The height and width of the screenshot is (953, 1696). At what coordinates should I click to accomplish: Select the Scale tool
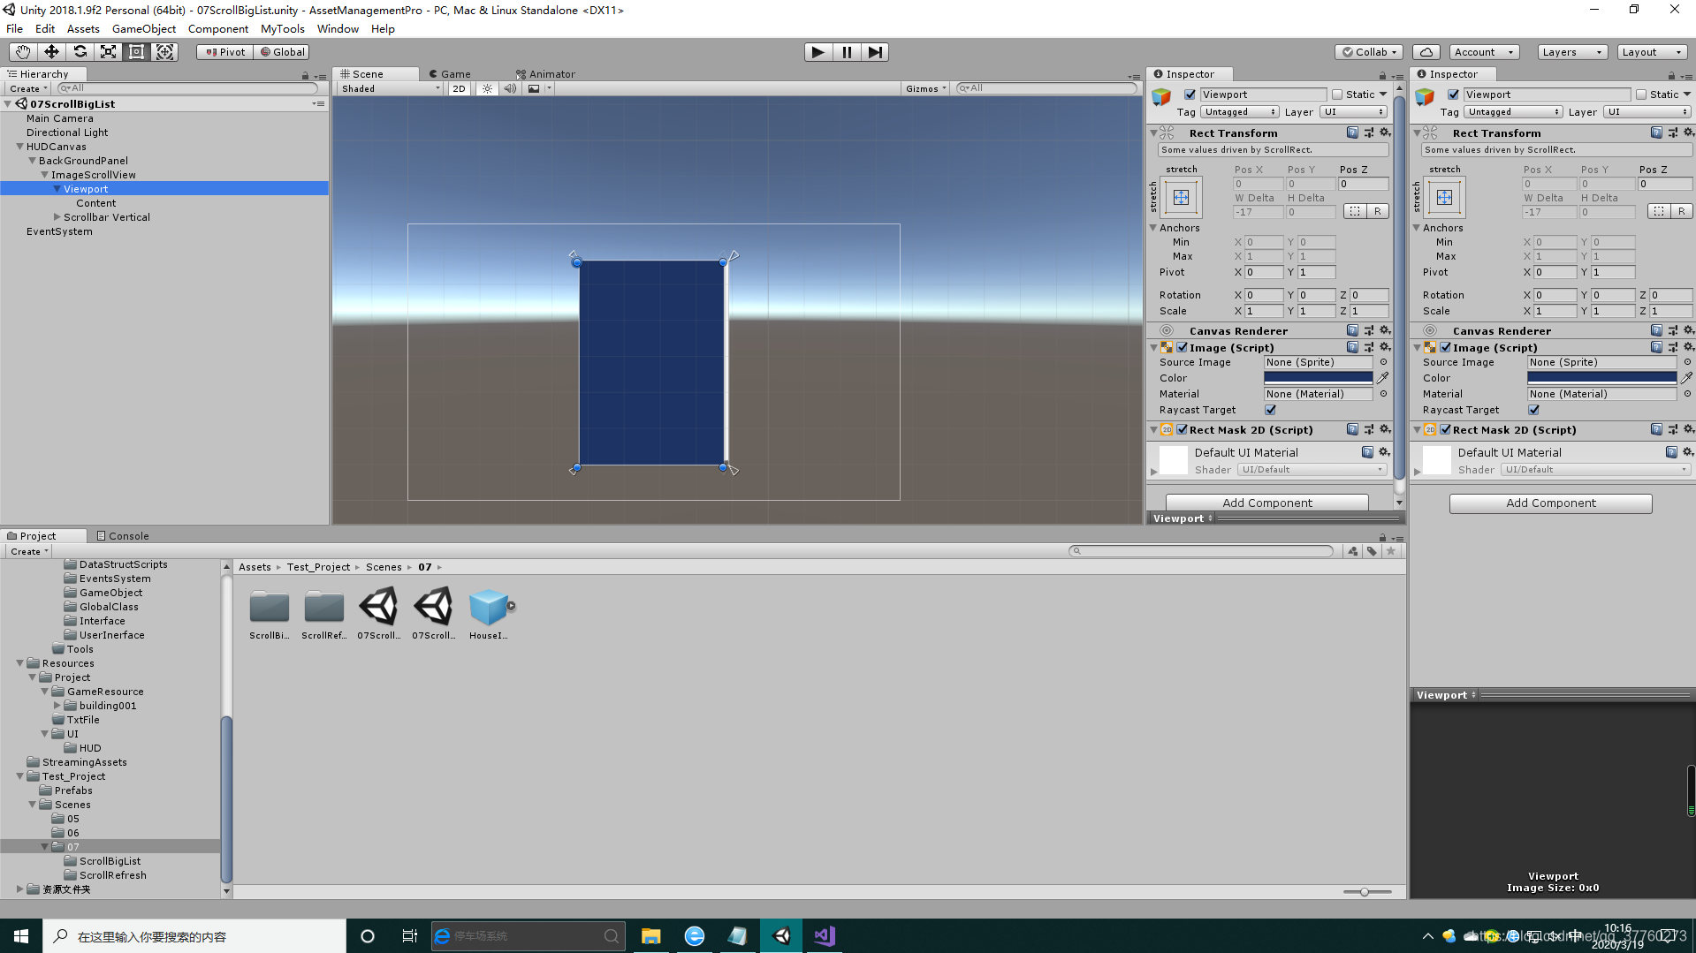coord(108,51)
